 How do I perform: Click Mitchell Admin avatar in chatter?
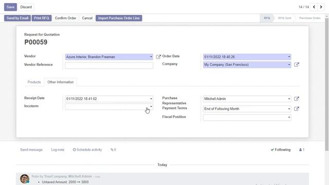(25, 179)
